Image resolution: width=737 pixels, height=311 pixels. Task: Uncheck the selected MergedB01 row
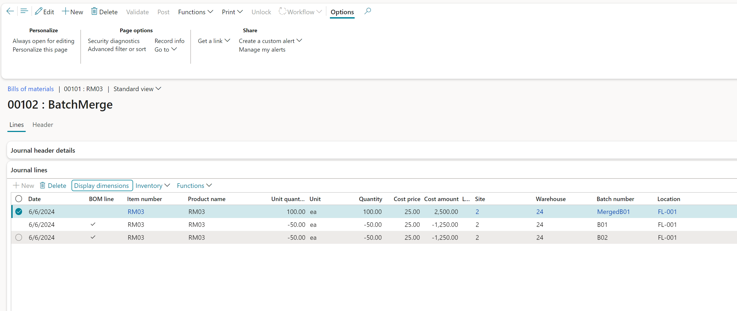click(x=19, y=212)
